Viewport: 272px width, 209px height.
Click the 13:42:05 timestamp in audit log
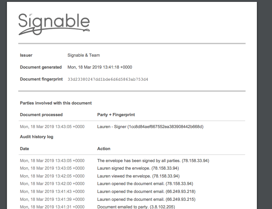click(x=52, y=176)
